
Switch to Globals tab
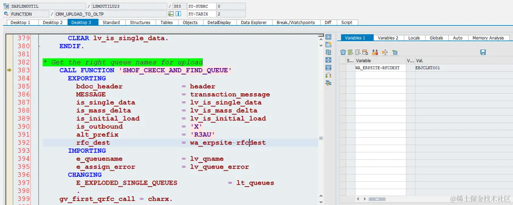pos(436,38)
